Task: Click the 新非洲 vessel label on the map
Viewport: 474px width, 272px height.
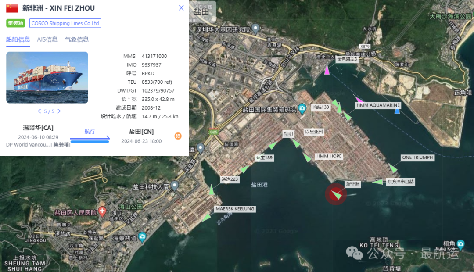Action: coord(353,184)
